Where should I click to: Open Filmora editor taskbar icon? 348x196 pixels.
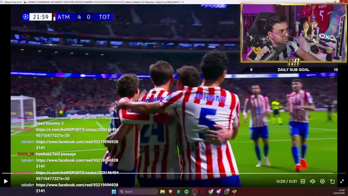tap(179, 192)
